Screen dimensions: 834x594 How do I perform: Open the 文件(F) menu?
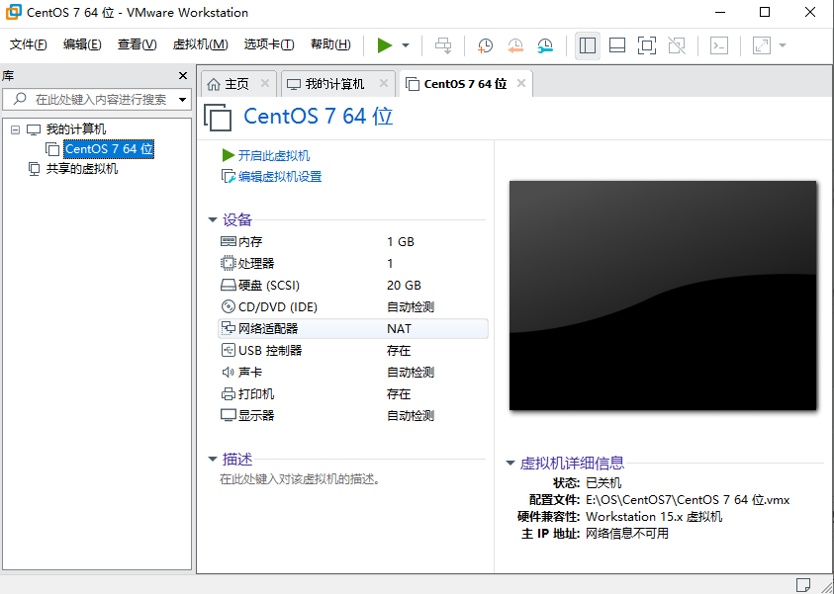[29, 44]
